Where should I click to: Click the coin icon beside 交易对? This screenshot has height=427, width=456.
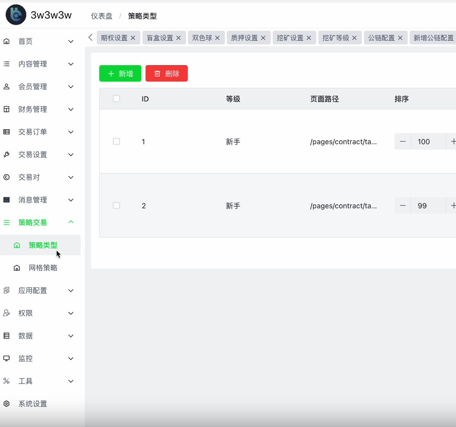tap(6, 177)
